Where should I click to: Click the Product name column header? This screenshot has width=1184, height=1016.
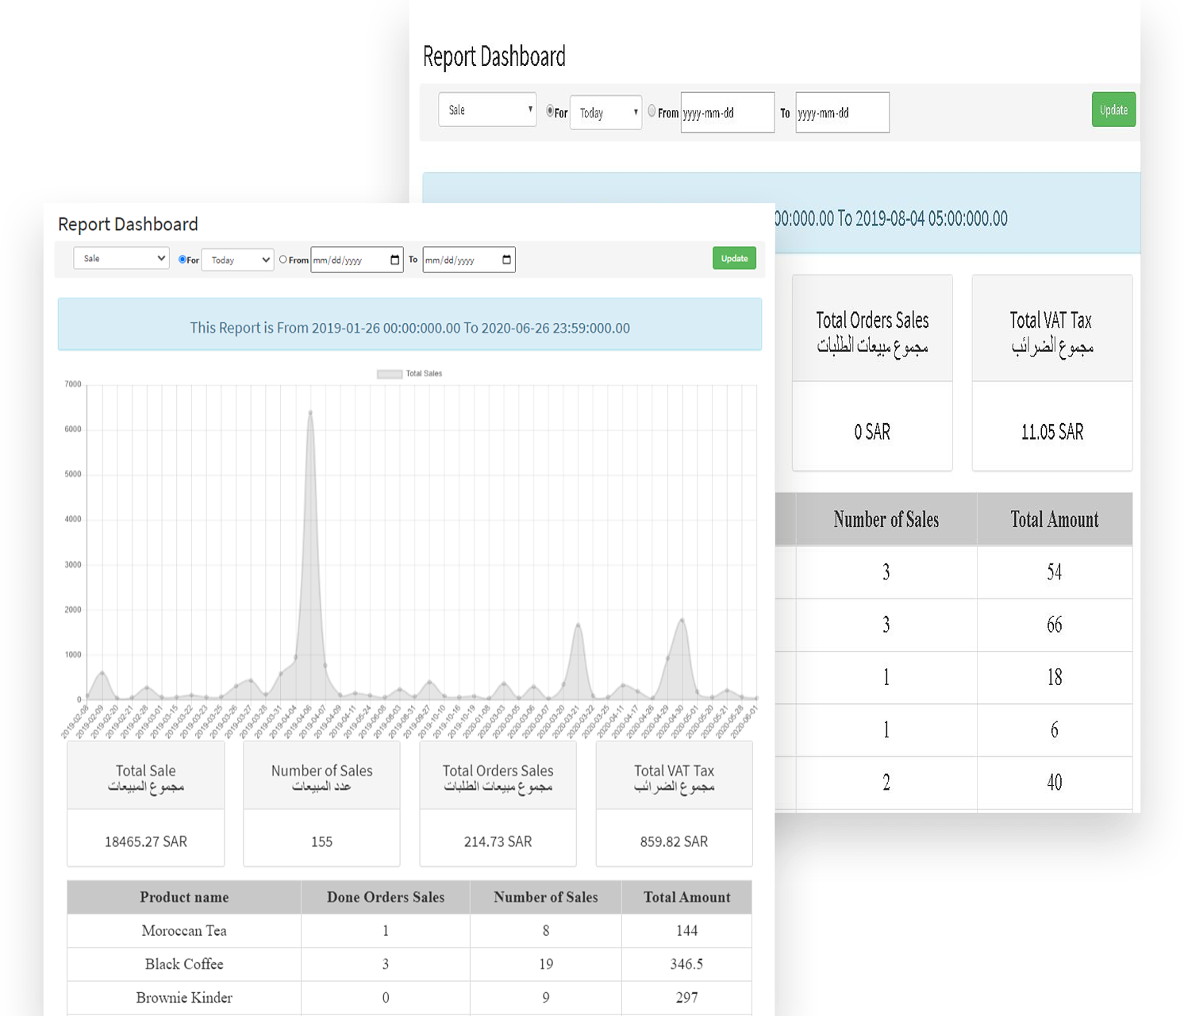[184, 898]
